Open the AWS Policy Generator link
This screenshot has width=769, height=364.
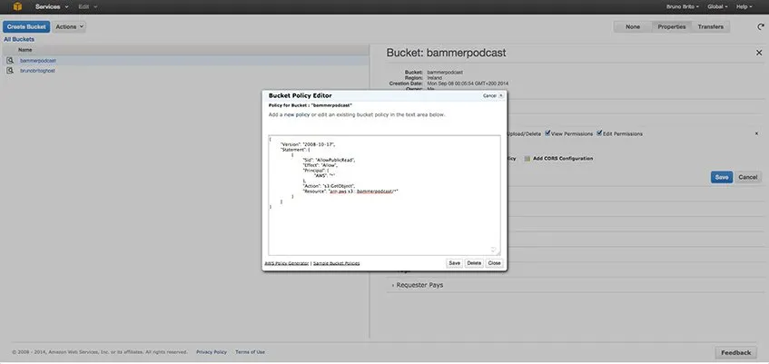point(287,263)
